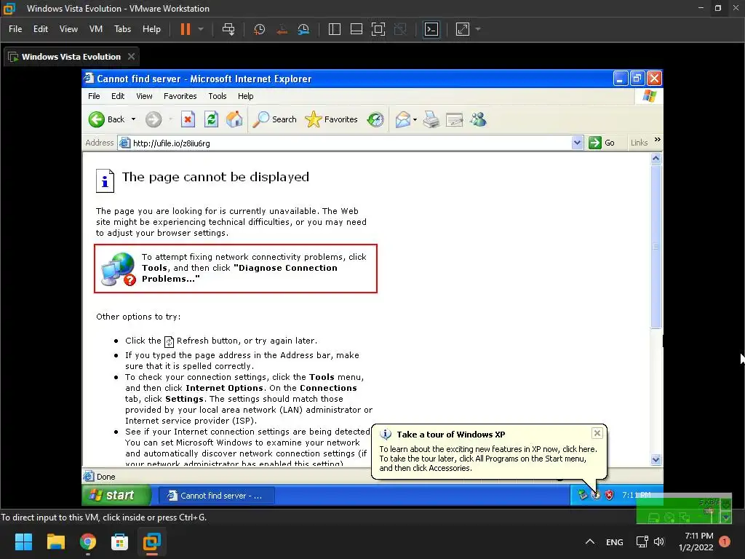Go to the Internet Explorer Home page
745x559 pixels.
(234, 119)
